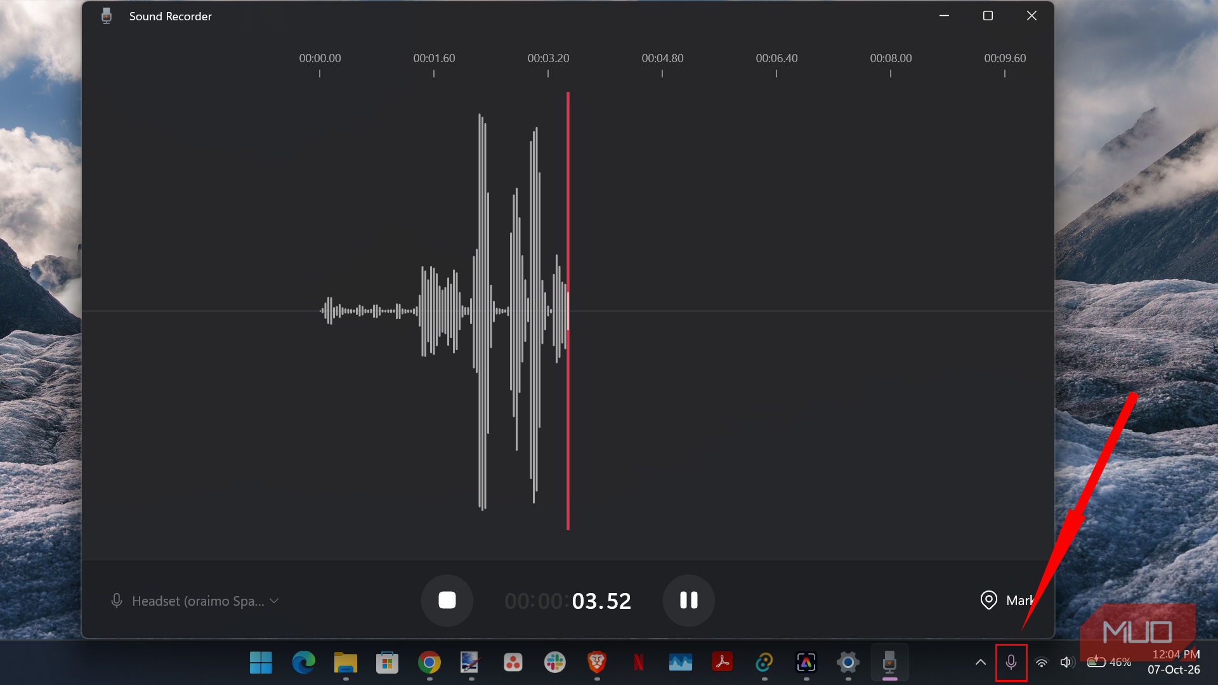This screenshot has width=1218, height=685.
Task: Open the Slack app in taskbar
Action: coord(554,663)
